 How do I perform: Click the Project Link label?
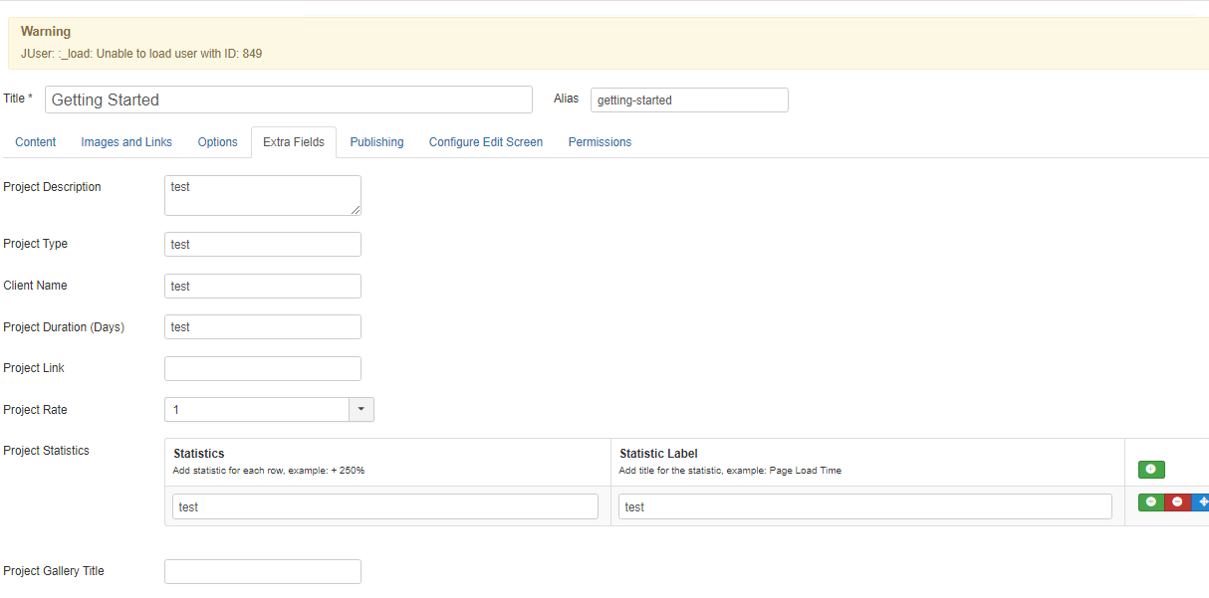click(x=34, y=368)
